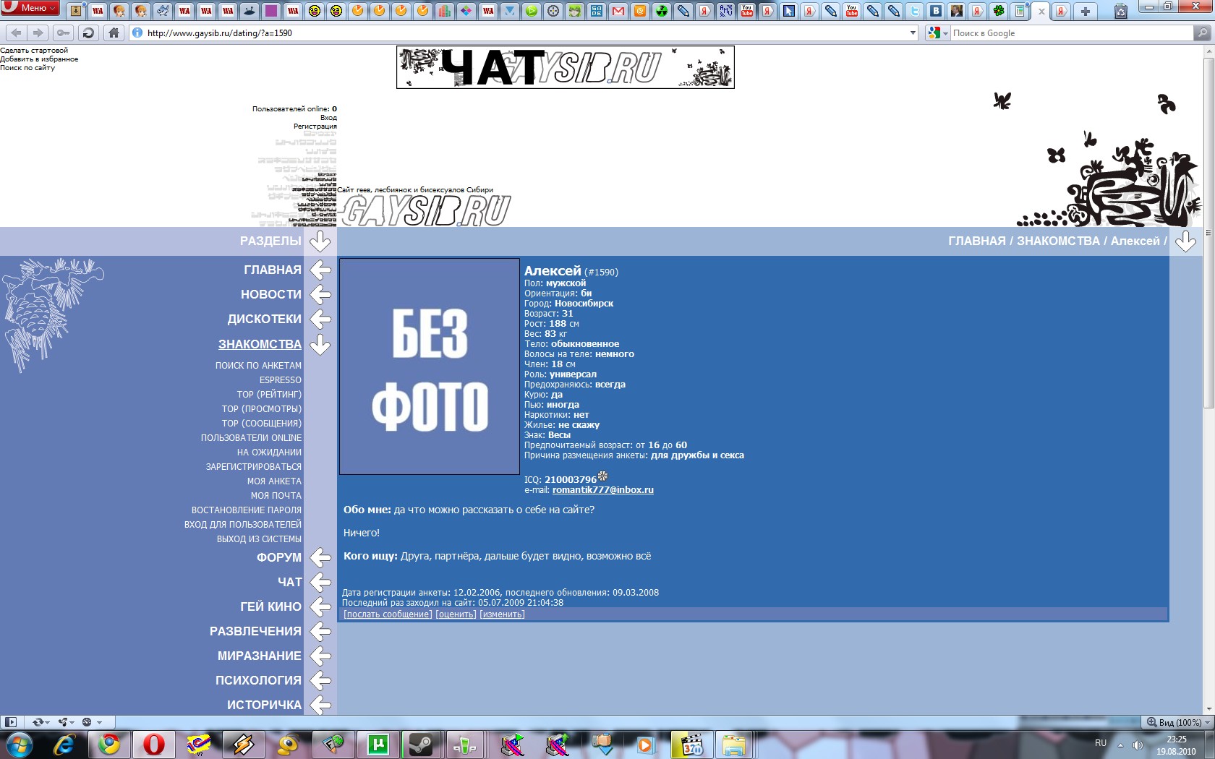Click the down arrow after breadcrumb Алексей
1215x759 pixels.
pyautogui.click(x=1185, y=241)
